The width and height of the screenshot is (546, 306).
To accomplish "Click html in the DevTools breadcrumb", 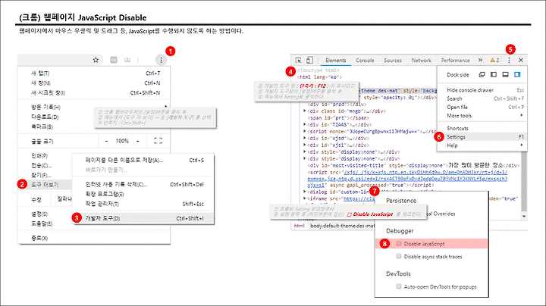I will pyautogui.click(x=299, y=226).
